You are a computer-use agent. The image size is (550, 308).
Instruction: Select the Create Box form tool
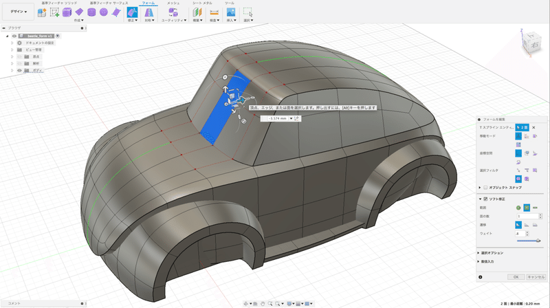pyautogui.click(x=67, y=12)
